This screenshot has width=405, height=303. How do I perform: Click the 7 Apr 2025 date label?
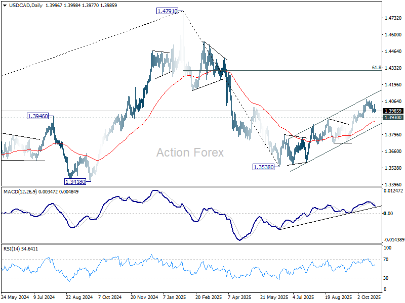[x=239, y=297]
